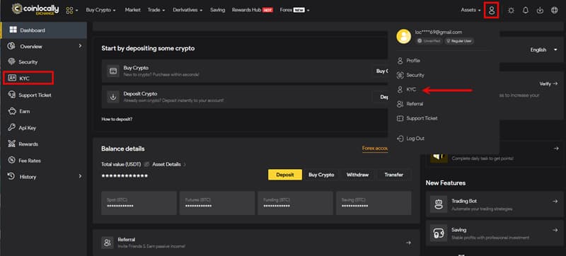566x256 pixels.
Task: Click the arrow on Saving feature card
Action: click(555, 230)
